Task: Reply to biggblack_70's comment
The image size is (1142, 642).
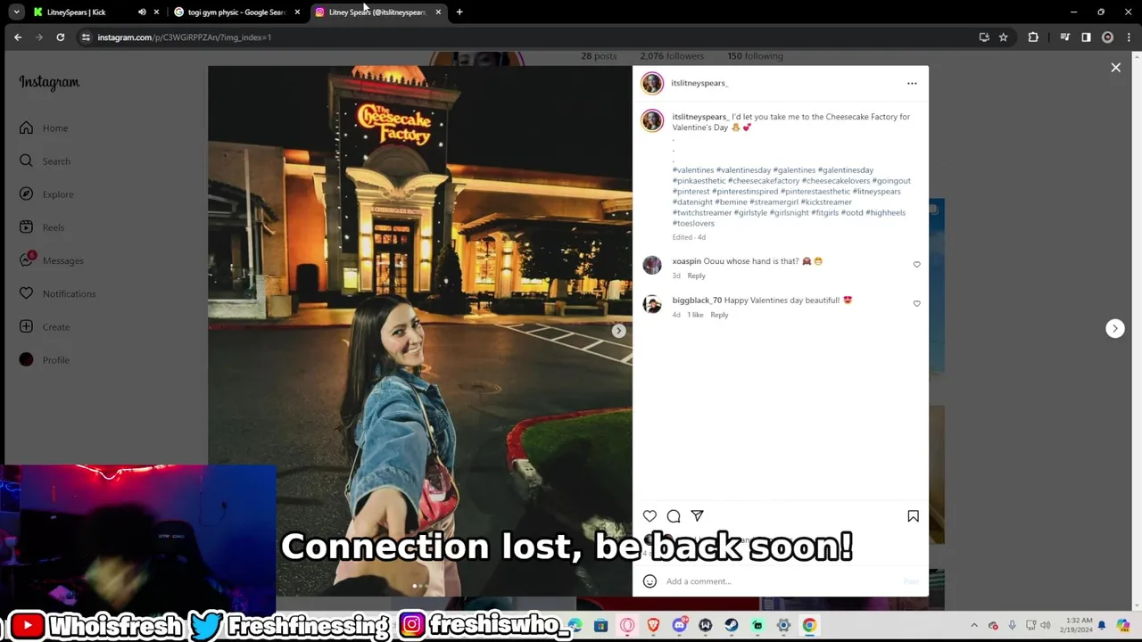Action: pos(719,315)
